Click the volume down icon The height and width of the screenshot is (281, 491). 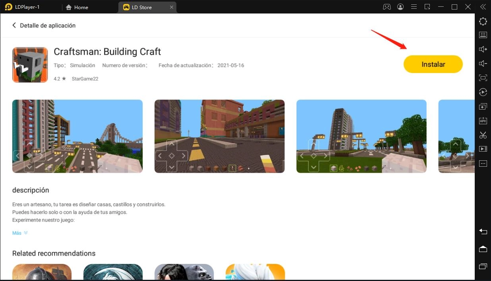click(x=483, y=64)
